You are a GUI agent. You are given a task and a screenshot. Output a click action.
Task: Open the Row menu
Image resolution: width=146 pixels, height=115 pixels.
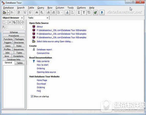coord(50,8)
